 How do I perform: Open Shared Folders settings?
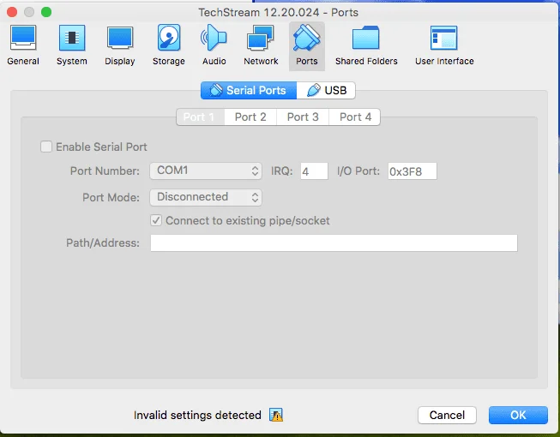click(366, 45)
